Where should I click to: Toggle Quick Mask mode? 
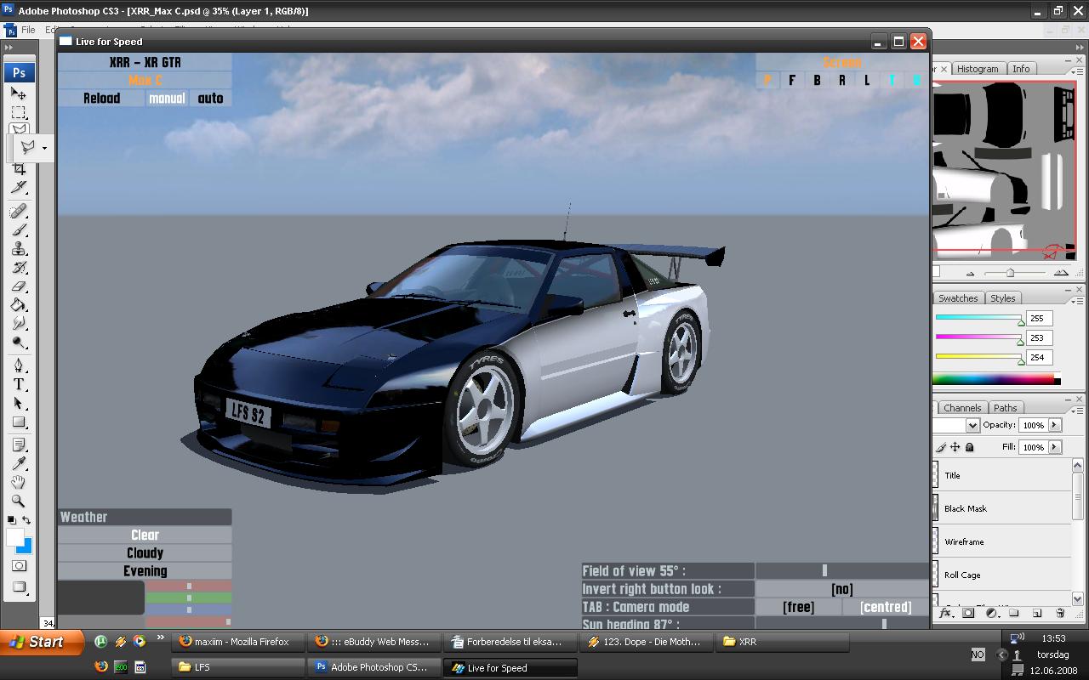19,565
